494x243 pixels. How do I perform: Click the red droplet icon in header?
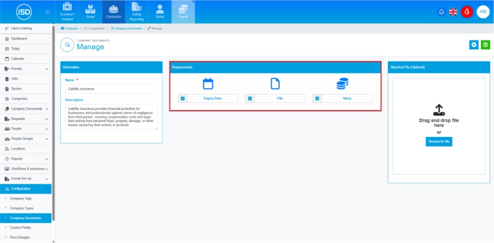coord(467,11)
